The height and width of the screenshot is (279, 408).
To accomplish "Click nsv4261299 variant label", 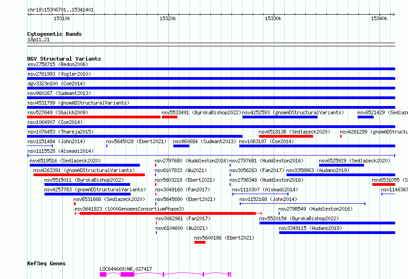I will (374, 132).
